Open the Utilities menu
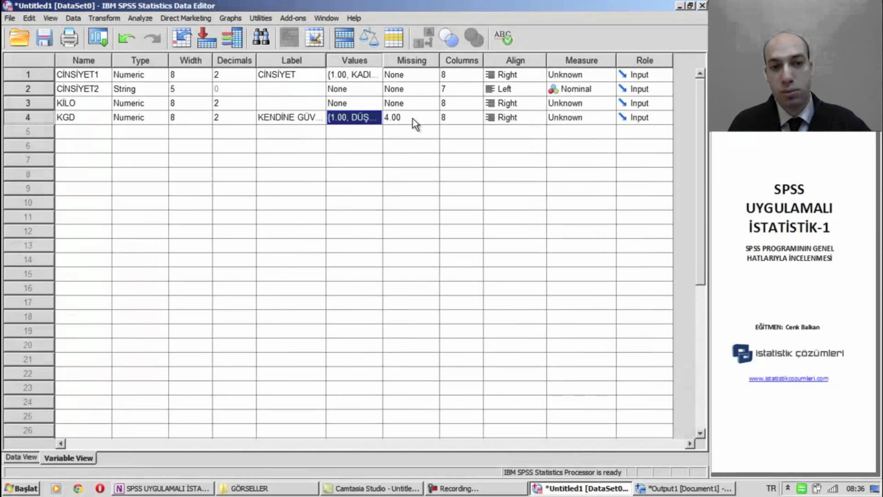This screenshot has height=497, width=883. click(260, 18)
